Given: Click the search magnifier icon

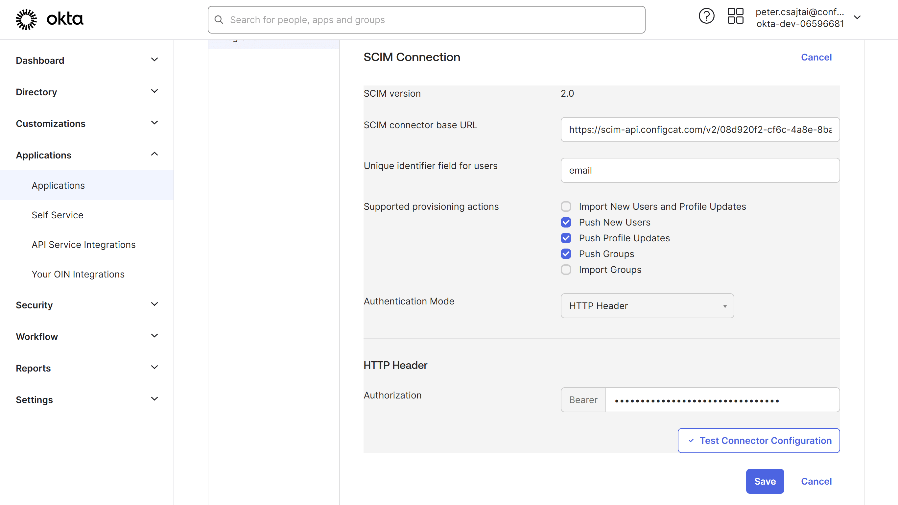Looking at the screenshot, I should point(219,19).
